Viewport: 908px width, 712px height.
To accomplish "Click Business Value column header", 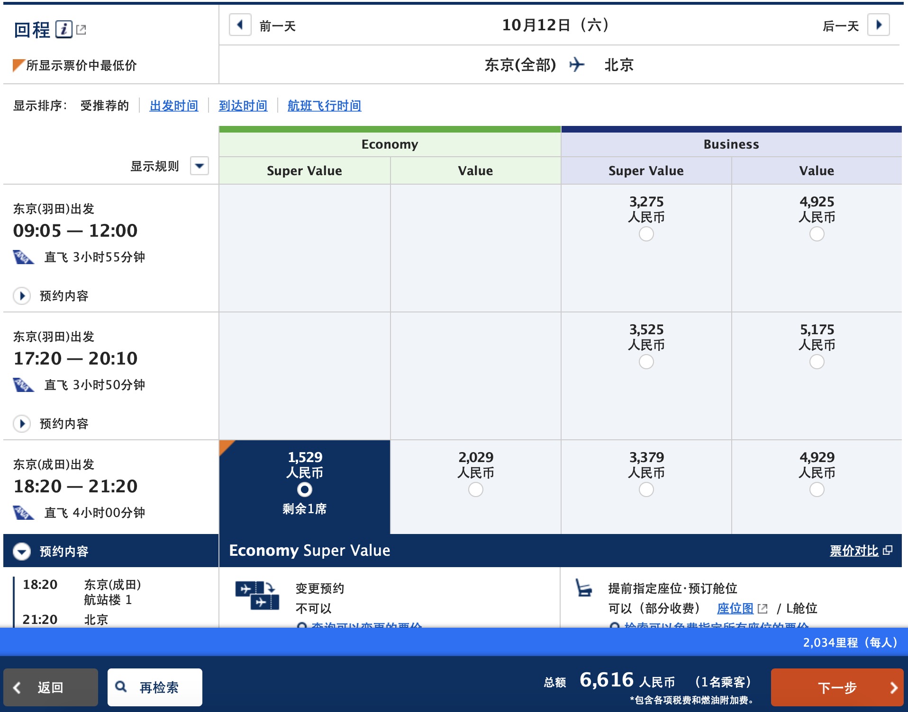I will click(x=817, y=170).
